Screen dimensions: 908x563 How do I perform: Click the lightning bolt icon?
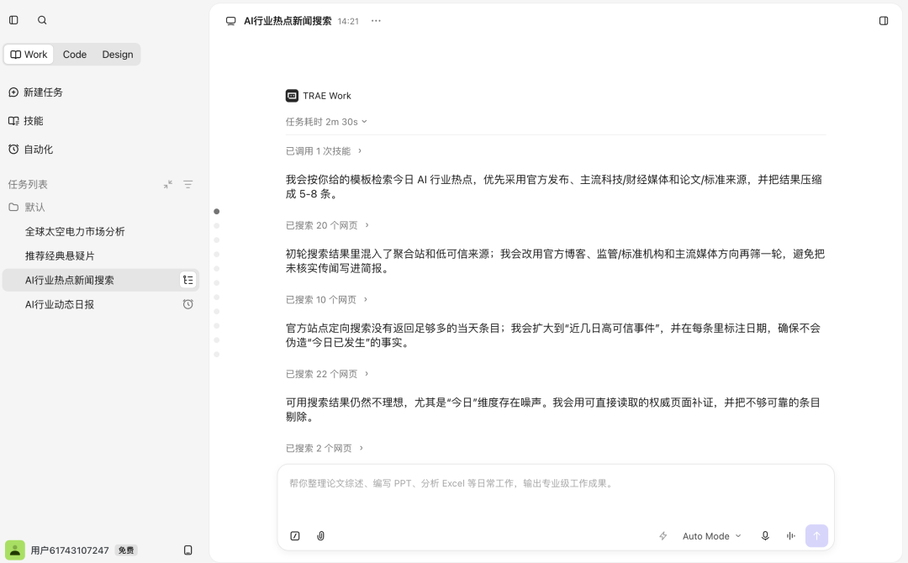663,536
